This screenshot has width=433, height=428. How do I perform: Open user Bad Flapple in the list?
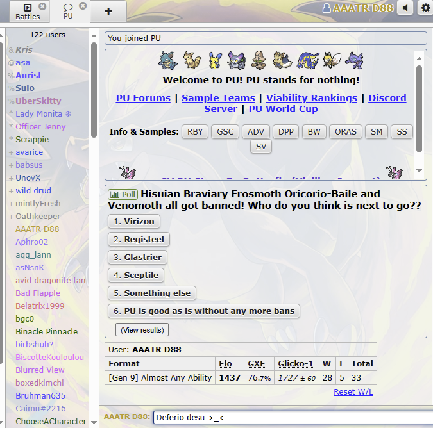38,293
